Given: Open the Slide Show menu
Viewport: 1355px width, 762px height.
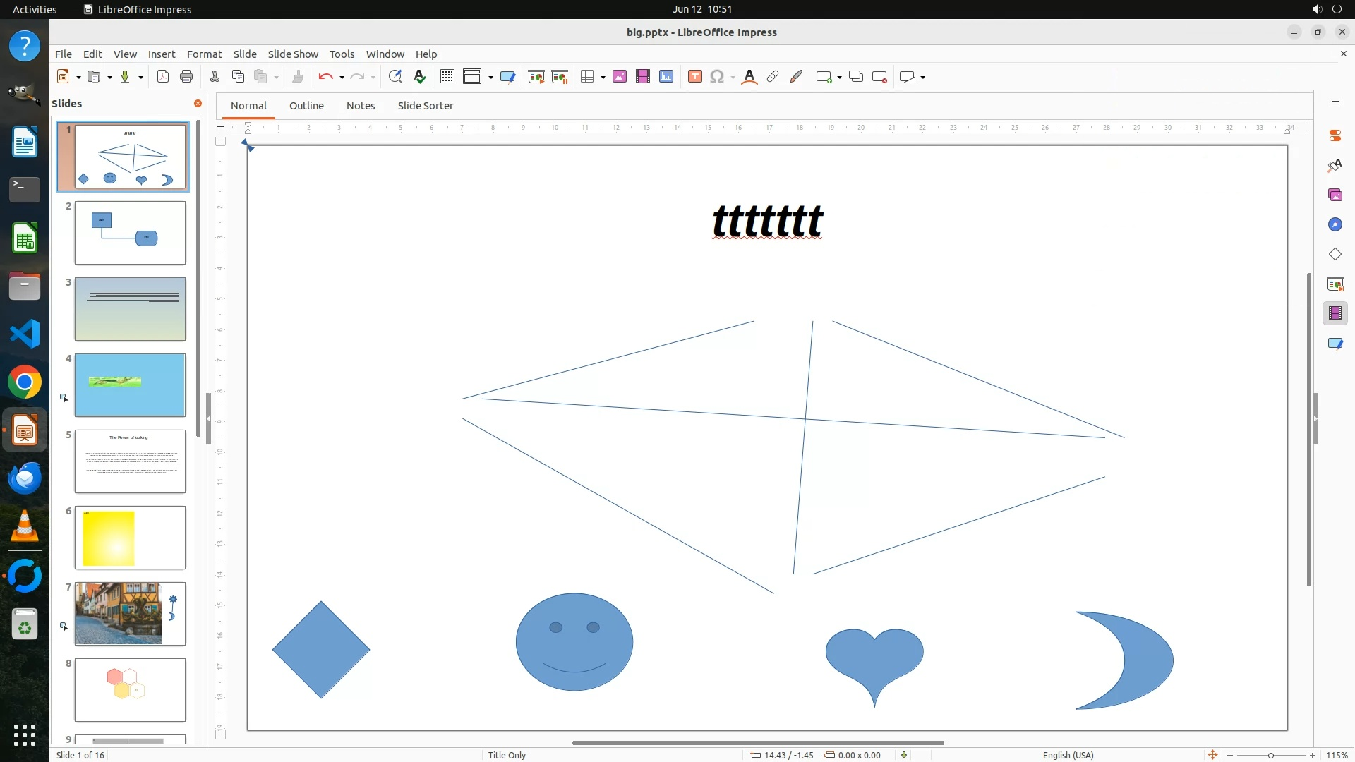Looking at the screenshot, I should (x=293, y=54).
